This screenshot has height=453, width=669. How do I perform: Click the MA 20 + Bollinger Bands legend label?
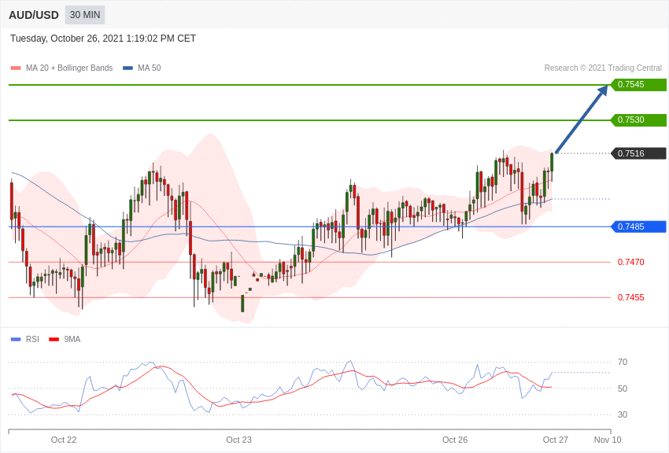click(x=69, y=68)
